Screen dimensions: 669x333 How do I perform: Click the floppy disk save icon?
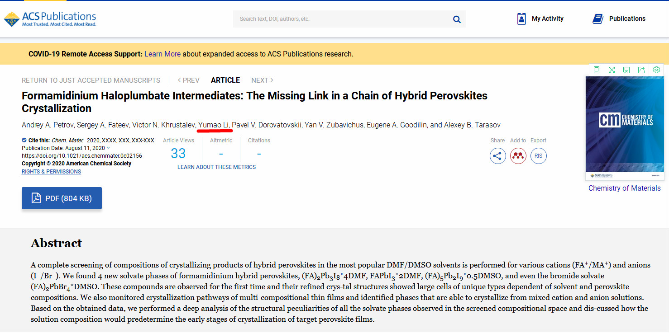[x=626, y=70]
